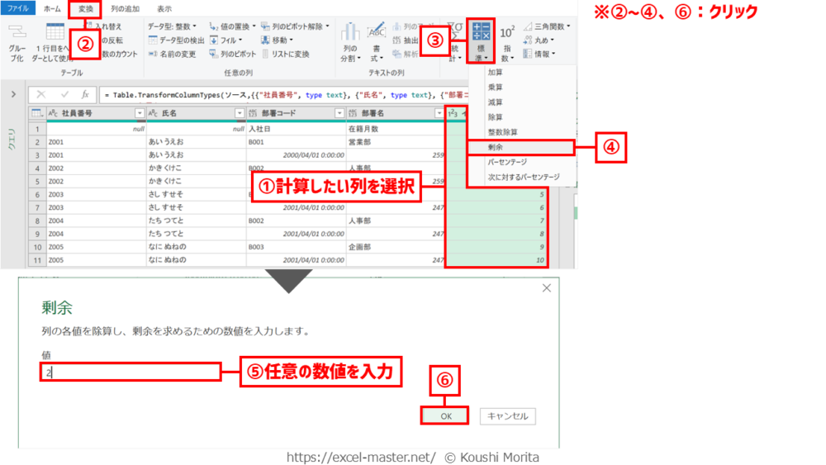Open 氏名 column filter dropdown
The width and height of the screenshot is (826, 465).
click(240, 113)
